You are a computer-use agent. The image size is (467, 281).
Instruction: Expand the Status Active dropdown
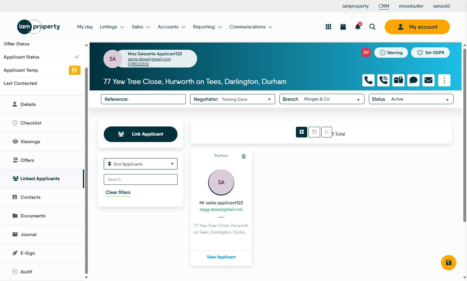point(411,99)
